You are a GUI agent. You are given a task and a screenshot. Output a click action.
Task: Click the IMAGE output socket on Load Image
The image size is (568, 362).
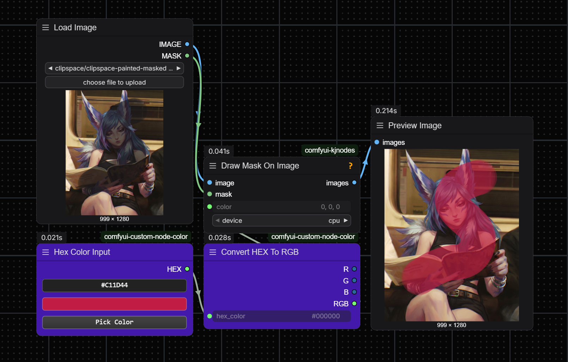point(187,44)
